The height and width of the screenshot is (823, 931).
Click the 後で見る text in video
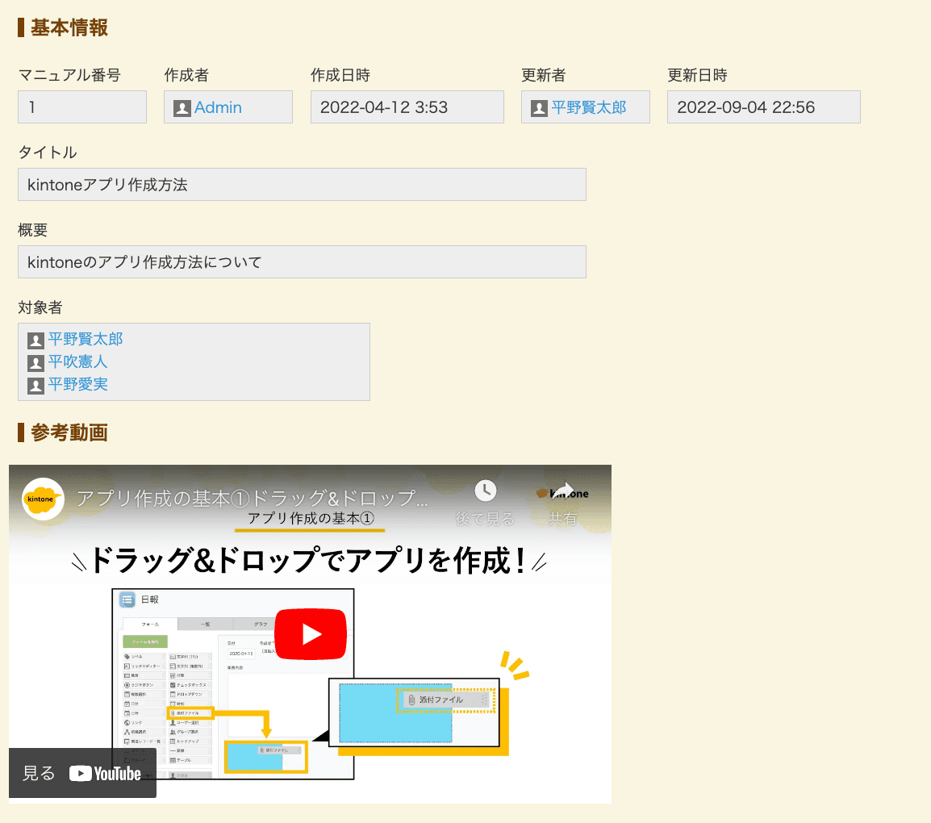click(x=485, y=519)
